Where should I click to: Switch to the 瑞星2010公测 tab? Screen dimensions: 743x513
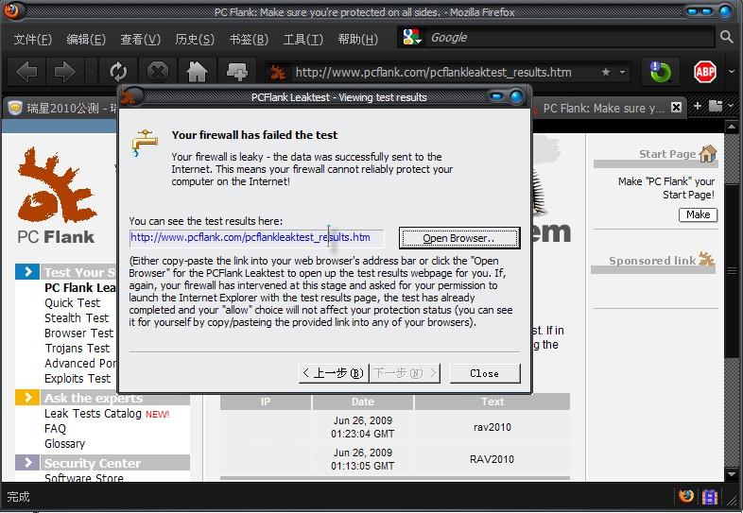[x=60, y=109]
